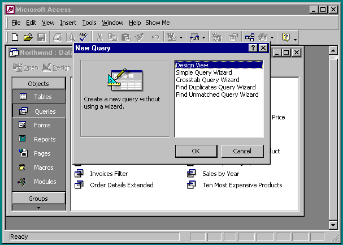Expand the OfficeLinks dropdown arrow
This screenshot has width=343, height=245.
coord(181,38)
